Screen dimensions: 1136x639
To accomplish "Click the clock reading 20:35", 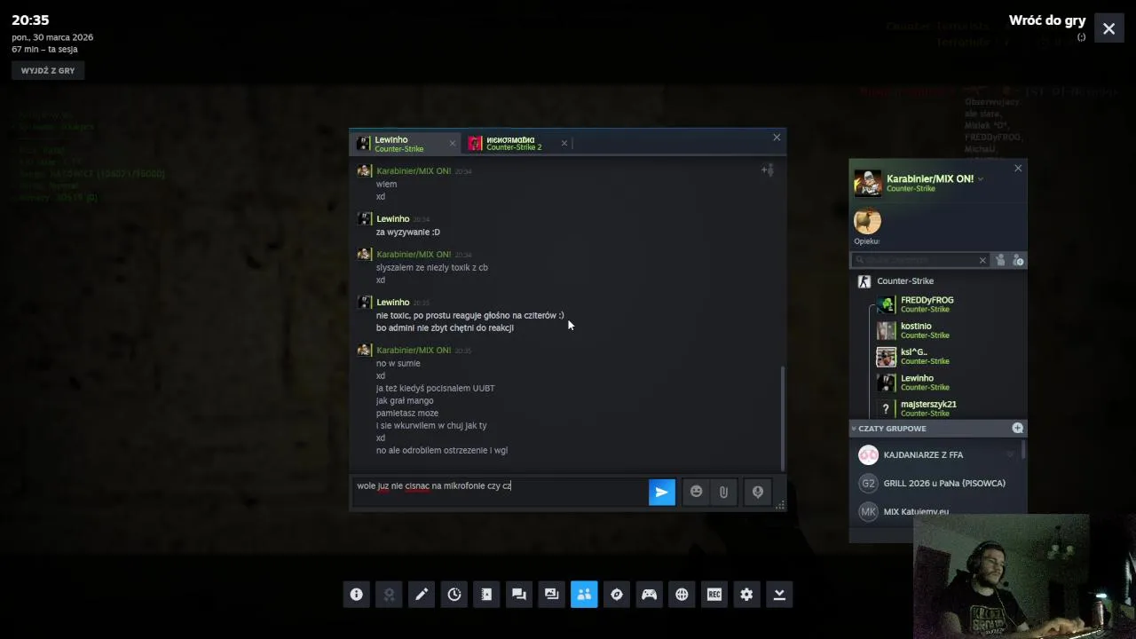I will tap(30, 20).
